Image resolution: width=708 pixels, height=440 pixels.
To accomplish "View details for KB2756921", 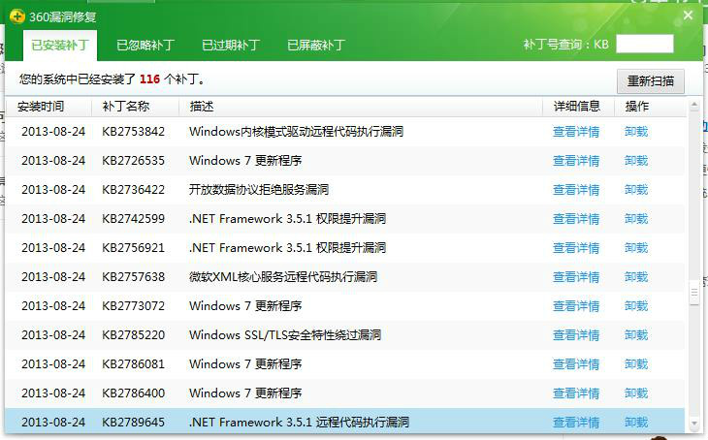I will coord(576,248).
